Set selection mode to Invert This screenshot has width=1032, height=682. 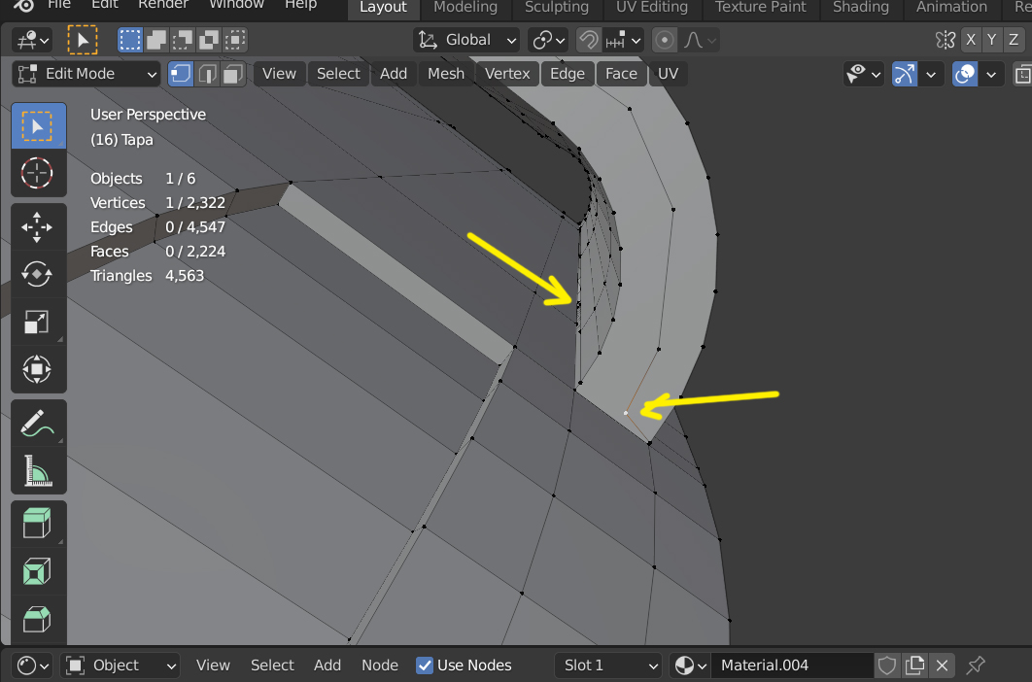click(209, 40)
